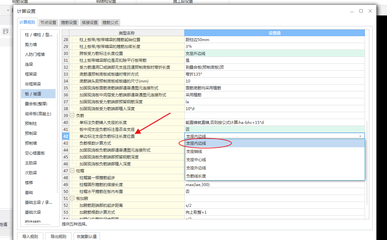Open the 搭接设置 tab
387x240 pixels.
[x=90, y=22]
